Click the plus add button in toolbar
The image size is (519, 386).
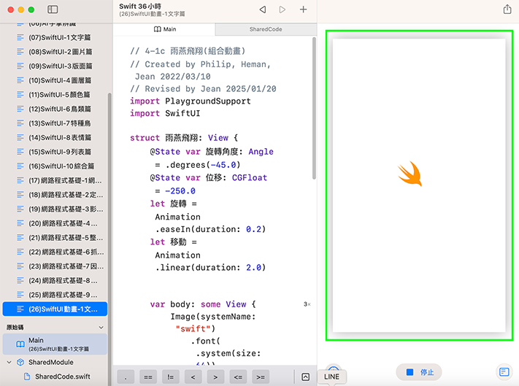(x=304, y=9)
